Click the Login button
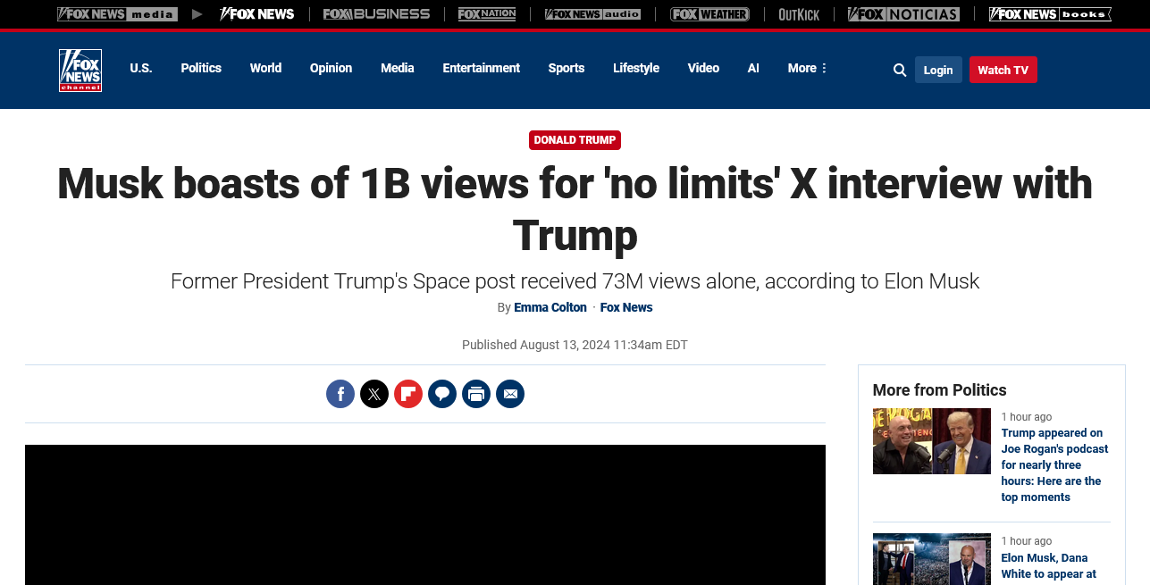Screen dimensions: 1150x585 click(x=938, y=70)
